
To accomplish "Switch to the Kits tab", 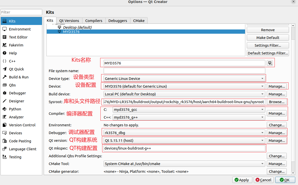I will 50,20.
